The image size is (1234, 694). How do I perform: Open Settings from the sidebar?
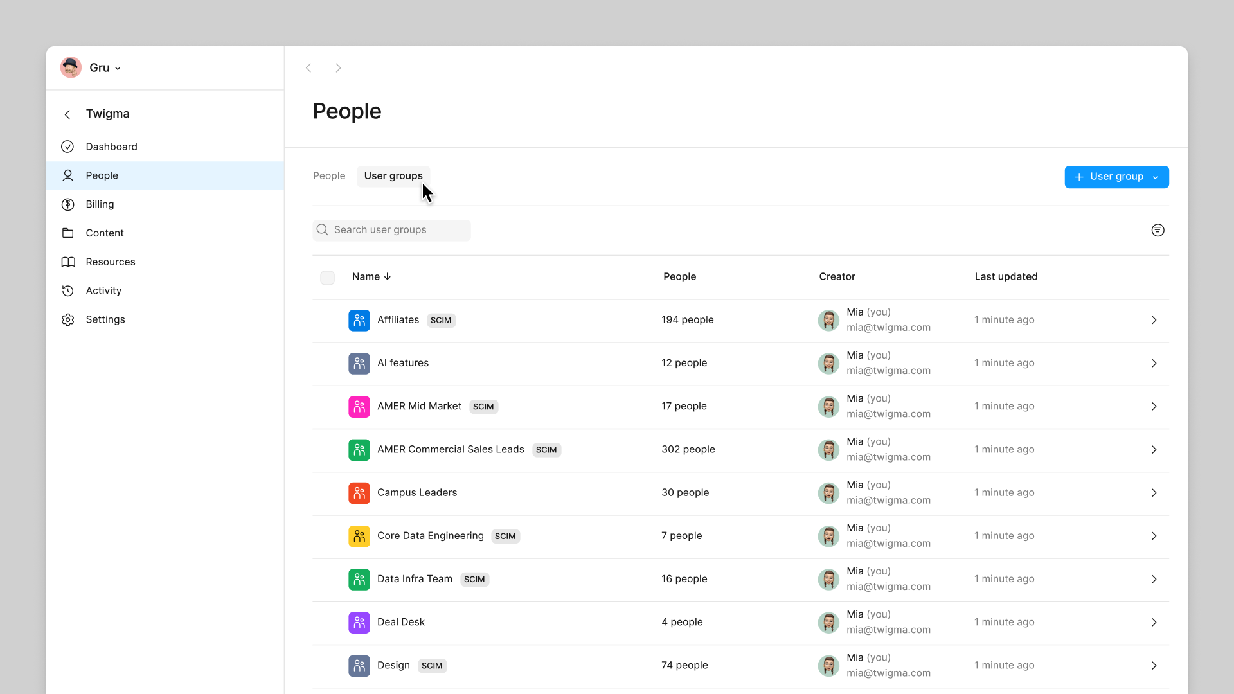(105, 319)
